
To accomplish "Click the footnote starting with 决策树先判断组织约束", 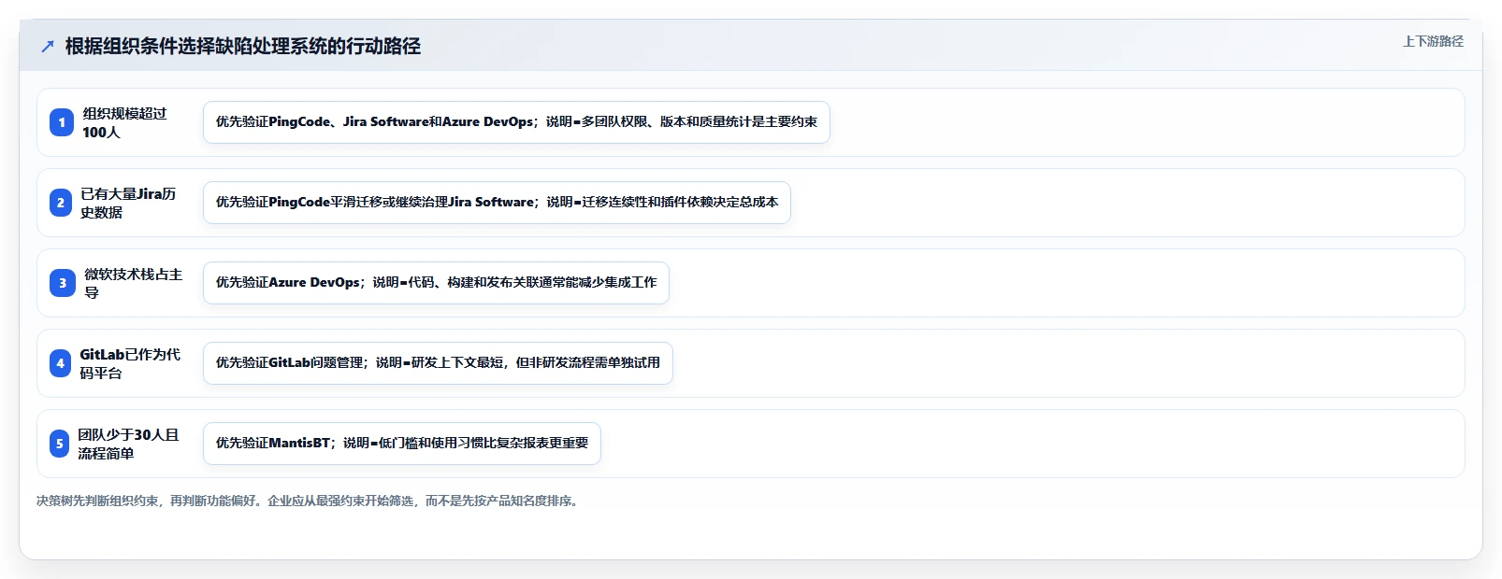I will [x=309, y=501].
